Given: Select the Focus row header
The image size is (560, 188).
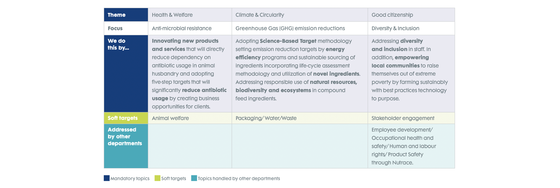Looking at the screenshot, I should point(126,28).
